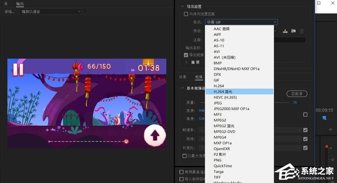The height and width of the screenshot is (183, 337).
Task: Click the output preview image
Action: coord(87,103)
